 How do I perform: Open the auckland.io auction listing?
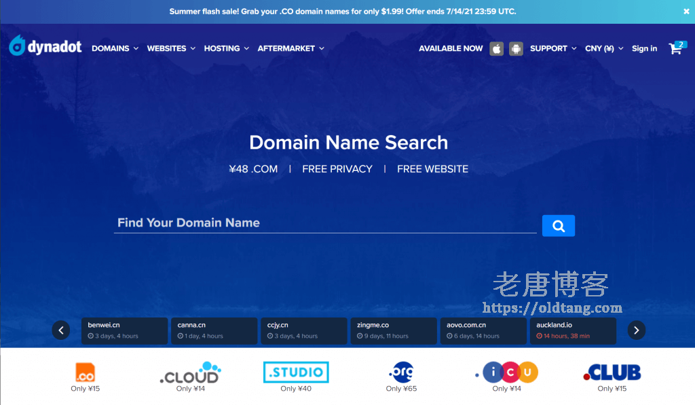[x=571, y=330]
